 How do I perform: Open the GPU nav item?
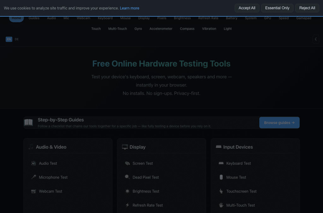[x=267, y=18]
